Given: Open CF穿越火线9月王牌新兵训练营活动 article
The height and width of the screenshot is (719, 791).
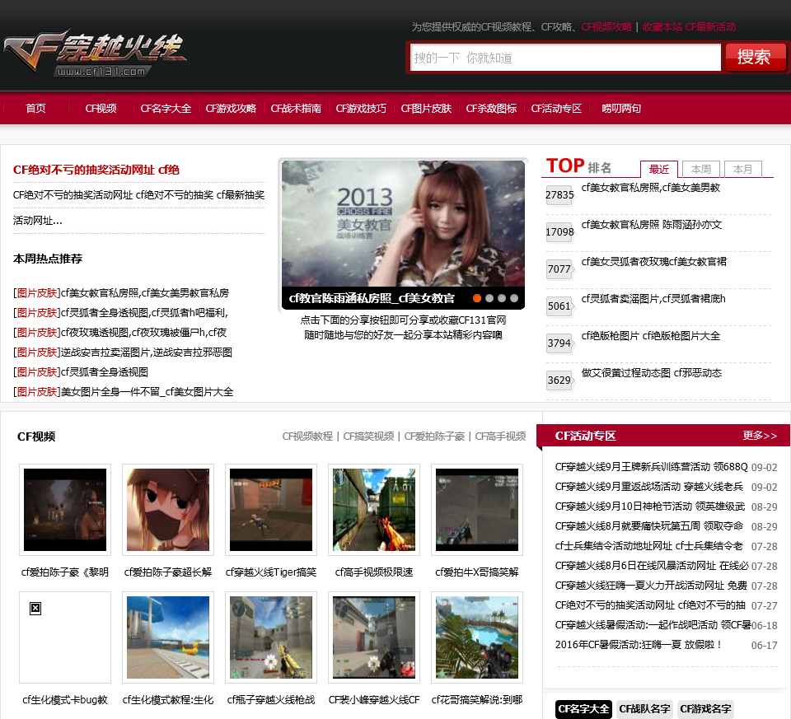Looking at the screenshot, I should (651, 467).
